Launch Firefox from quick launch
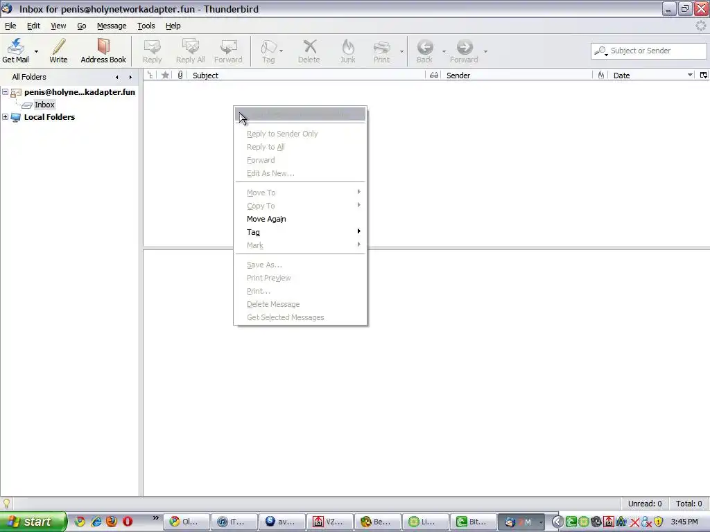Image resolution: width=710 pixels, height=532 pixels. 112,522
